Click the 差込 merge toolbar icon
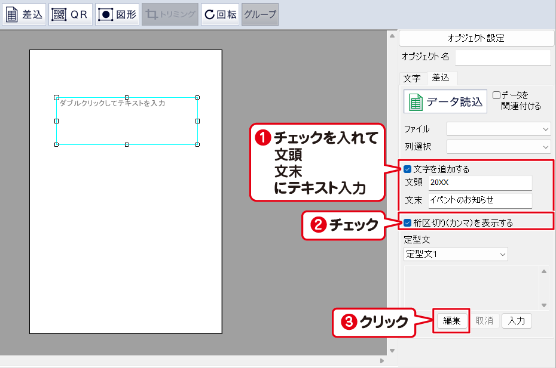556x368 pixels. click(25, 15)
